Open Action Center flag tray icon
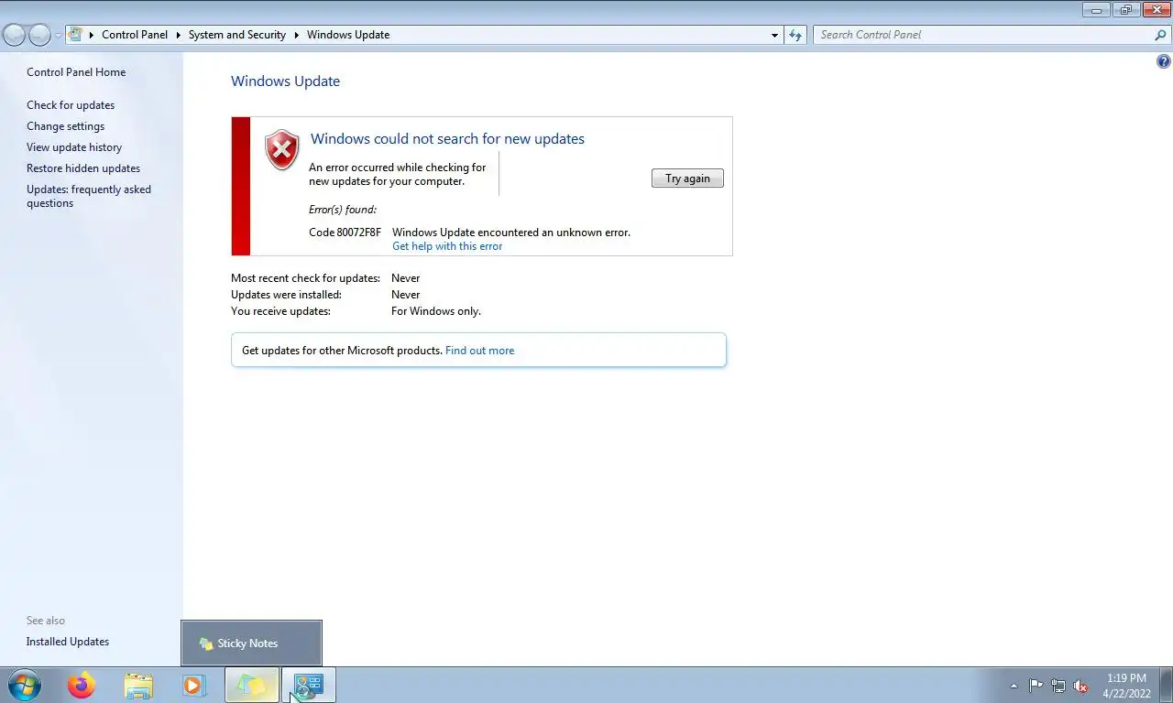This screenshot has height=703, width=1173. [x=1036, y=686]
